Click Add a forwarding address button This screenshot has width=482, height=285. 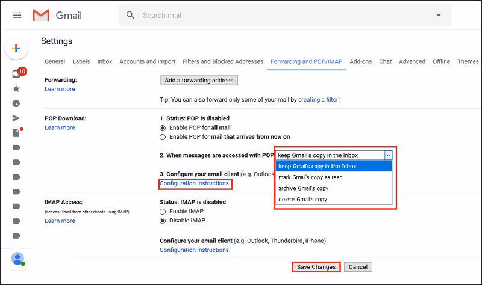tap(199, 80)
